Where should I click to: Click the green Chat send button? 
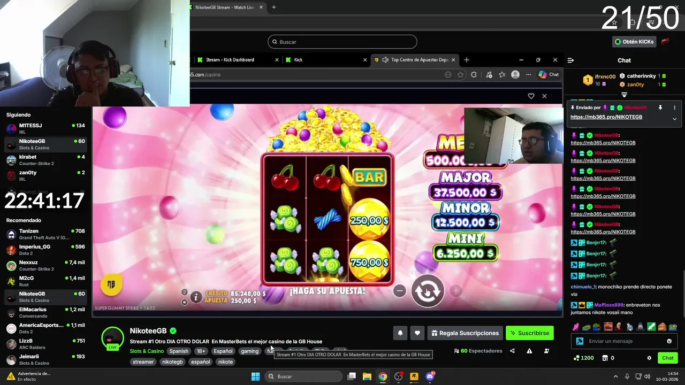(x=668, y=358)
